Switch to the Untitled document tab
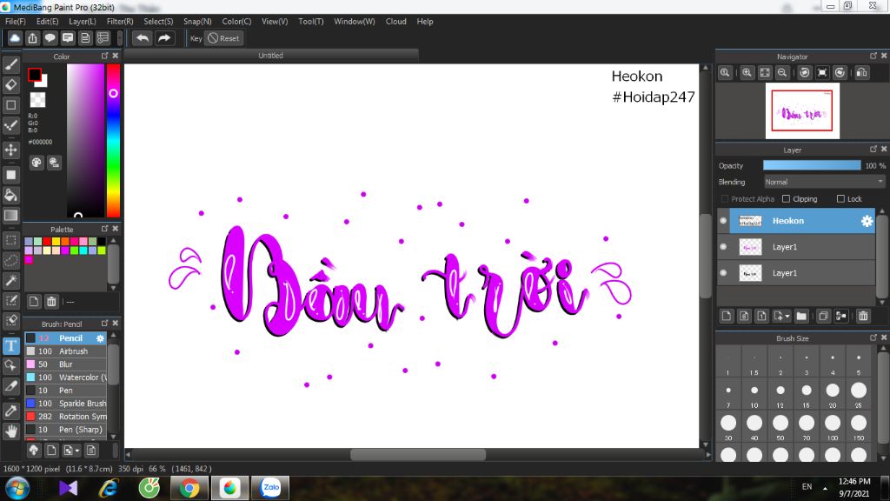Screen dimensions: 890x501 tap(271, 56)
